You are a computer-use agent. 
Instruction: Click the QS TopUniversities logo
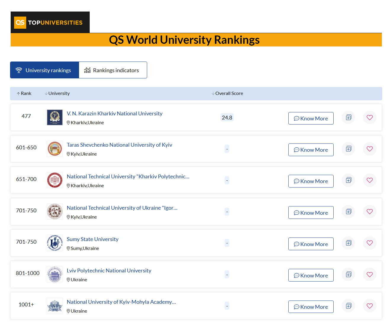tap(50, 22)
